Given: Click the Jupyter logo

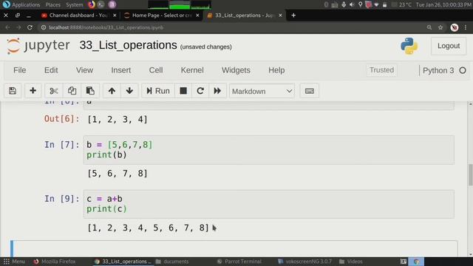Looking at the screenshot, I should coord(38,46).
